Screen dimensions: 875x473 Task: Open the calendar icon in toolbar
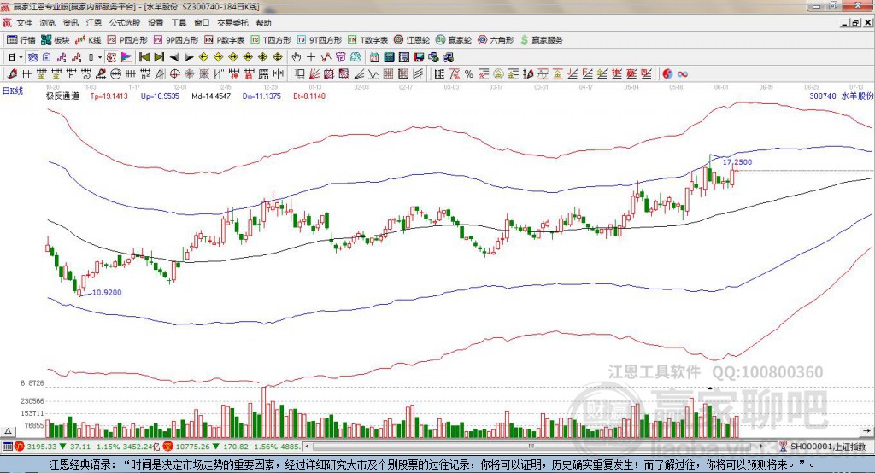374,57
